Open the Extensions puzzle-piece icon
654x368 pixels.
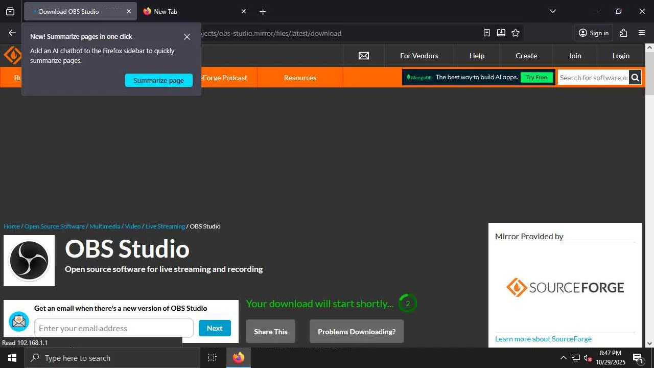point(623,33)
